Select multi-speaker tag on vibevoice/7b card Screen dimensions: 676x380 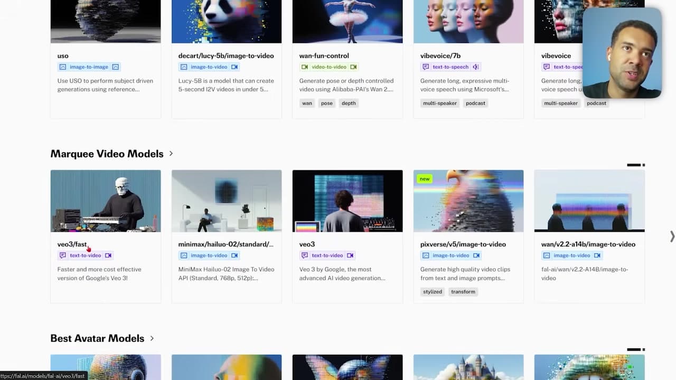click(x=440, y=103)
